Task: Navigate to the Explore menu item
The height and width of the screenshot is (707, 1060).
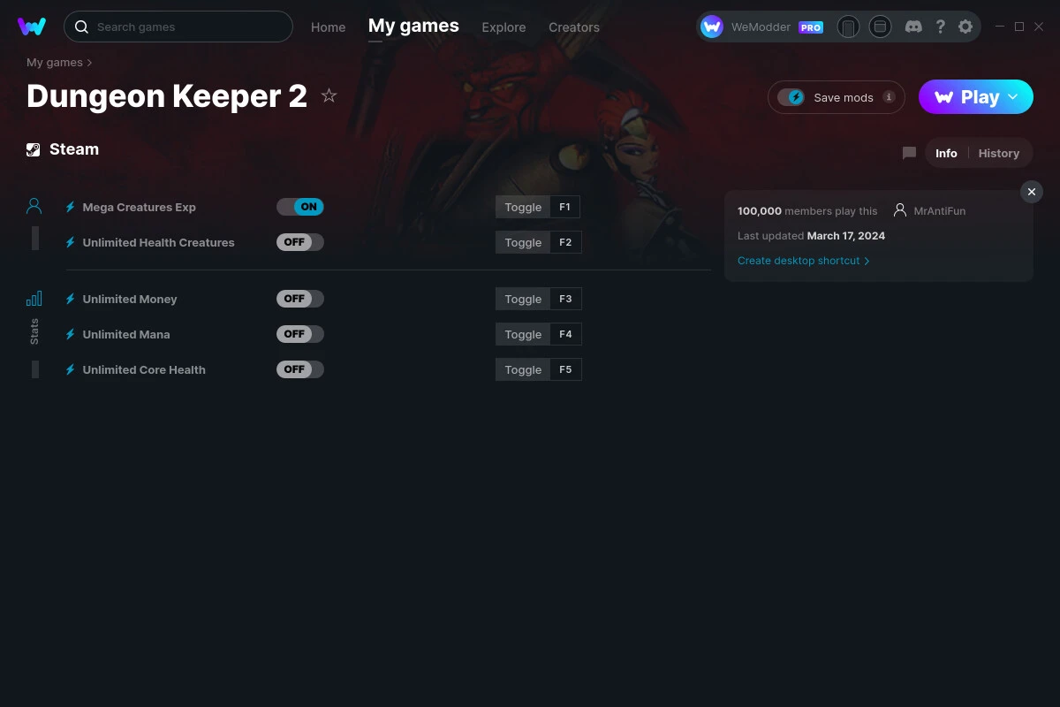Action: pos(503,27)
